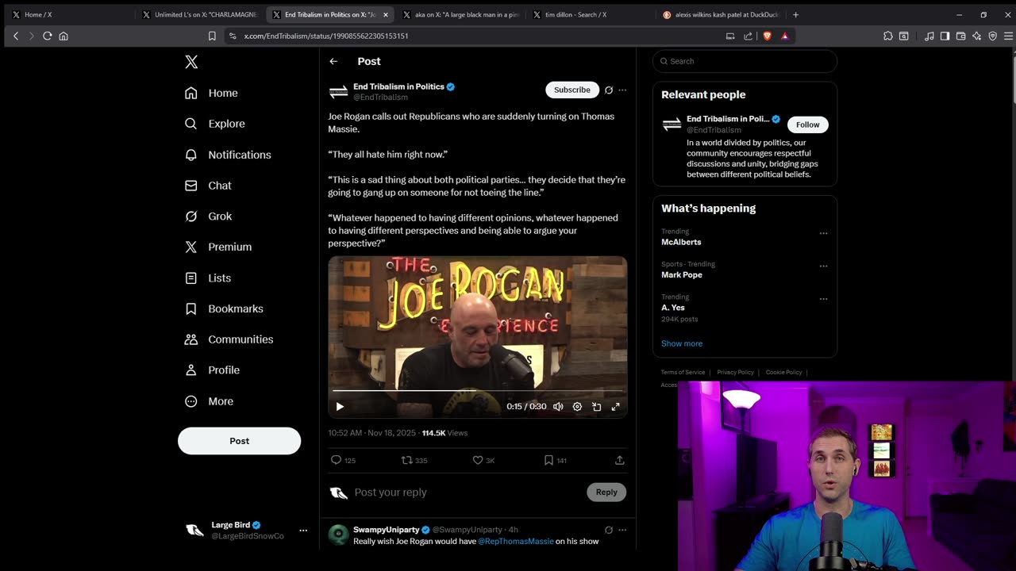Switch to Unlimited L's on X tab

200,14
